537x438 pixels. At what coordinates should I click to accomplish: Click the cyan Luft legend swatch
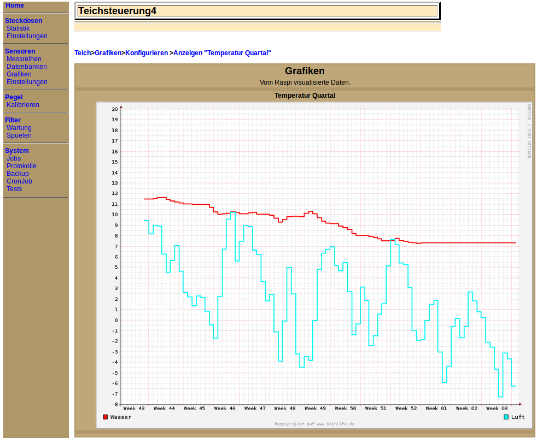click(506, 417)
